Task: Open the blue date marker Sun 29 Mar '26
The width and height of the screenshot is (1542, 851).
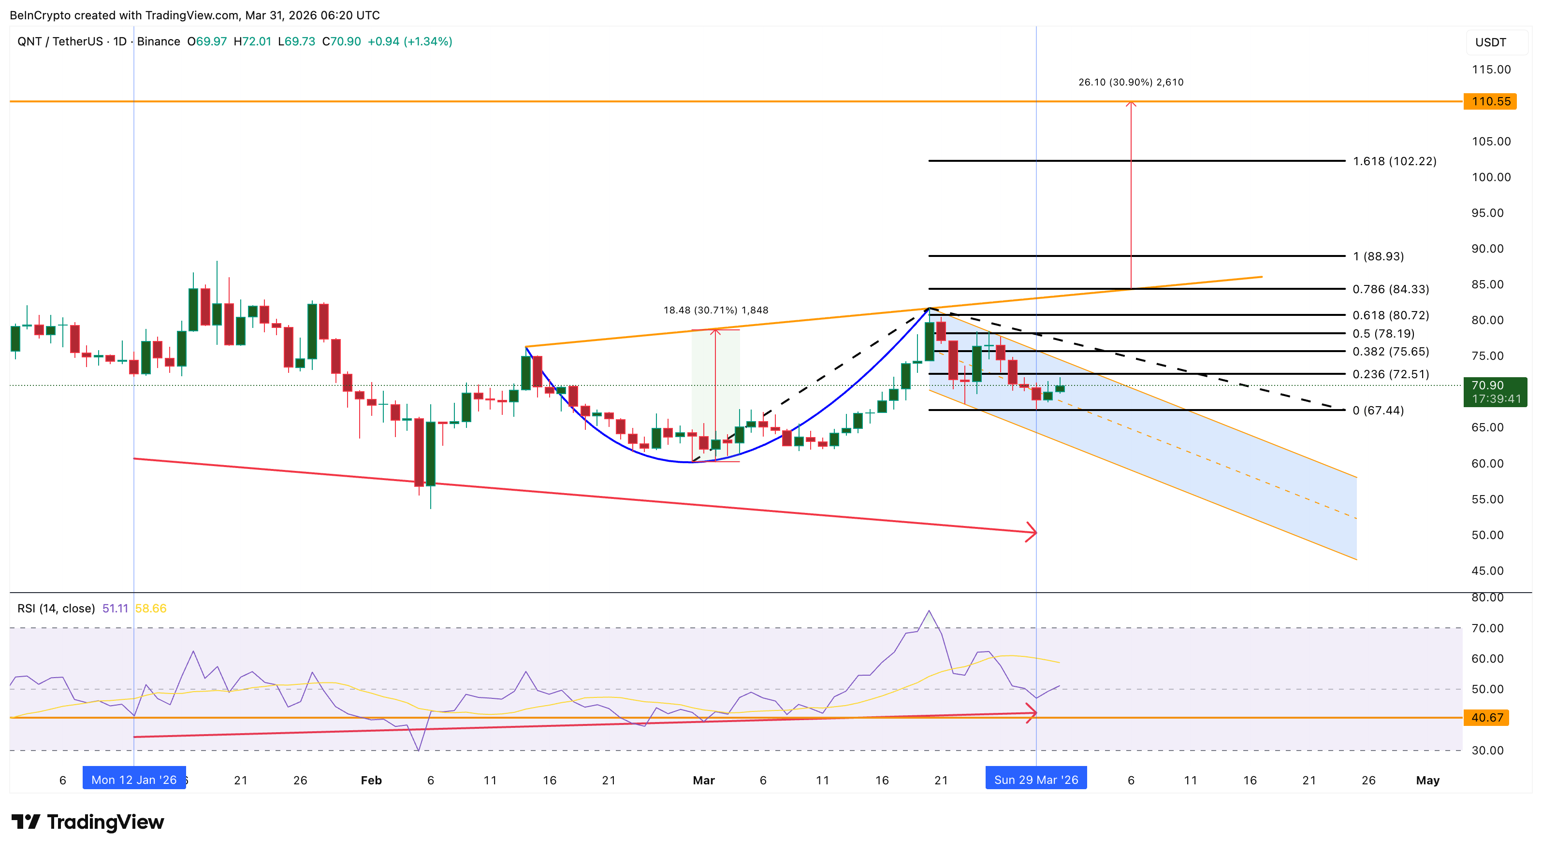Action: 1036,779
